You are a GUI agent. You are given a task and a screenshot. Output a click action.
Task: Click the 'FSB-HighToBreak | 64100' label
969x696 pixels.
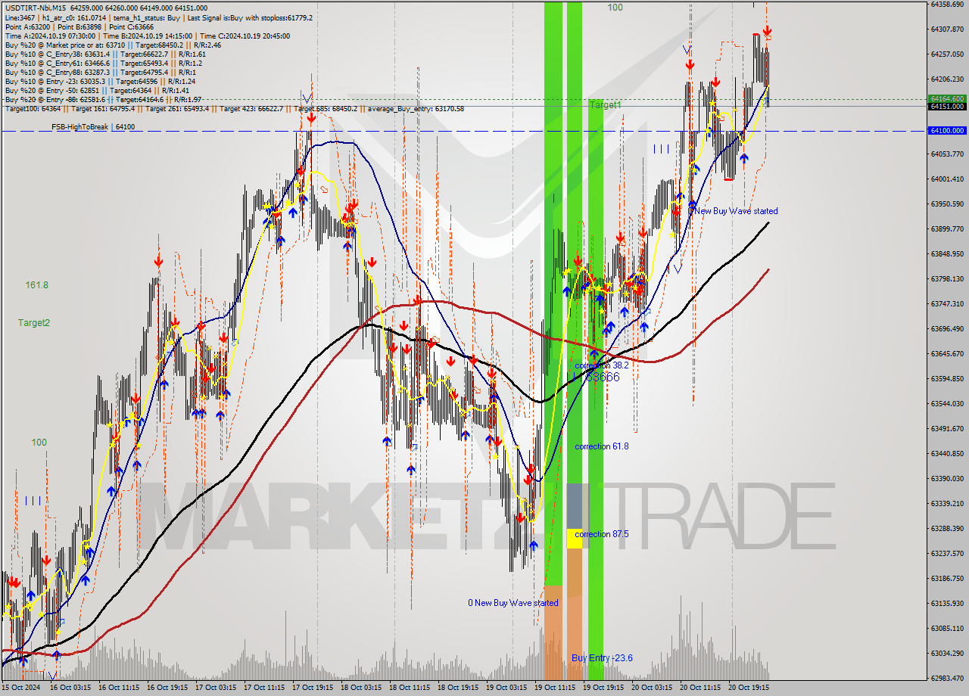pos(93,126)
